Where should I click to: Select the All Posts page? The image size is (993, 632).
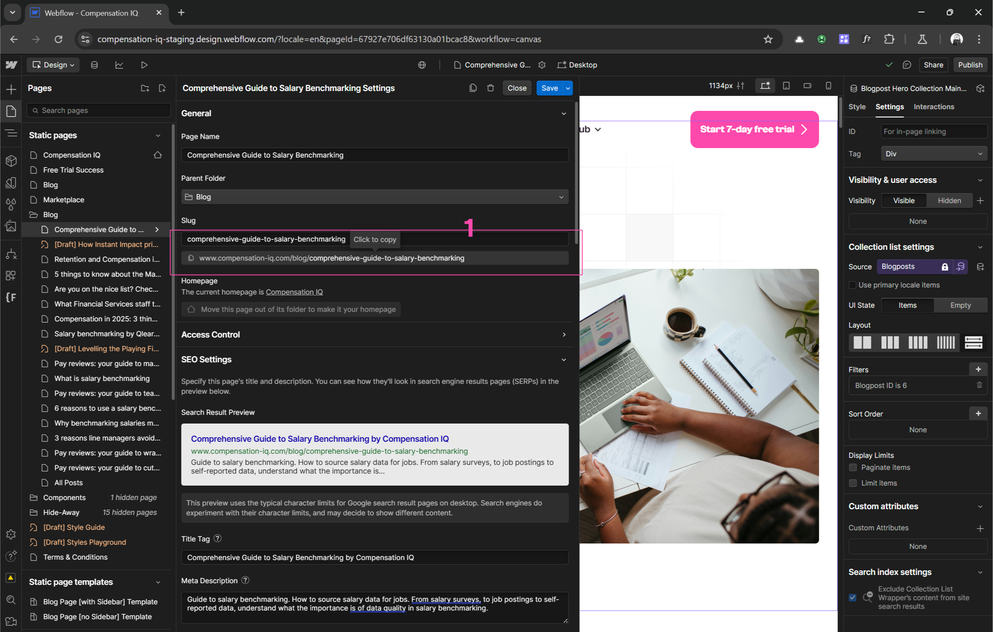pyautogui.click(x=68, y=483)
